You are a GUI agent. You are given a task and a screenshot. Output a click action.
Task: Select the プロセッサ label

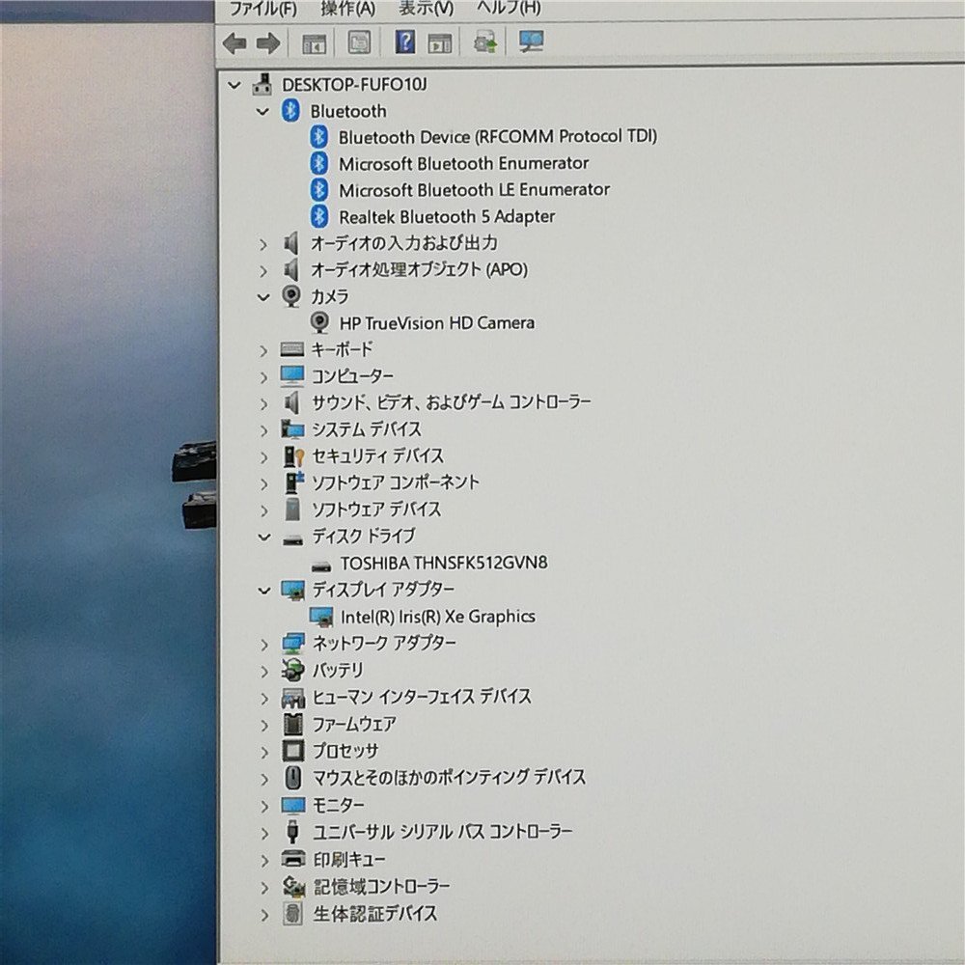click(x=345, y=752)
